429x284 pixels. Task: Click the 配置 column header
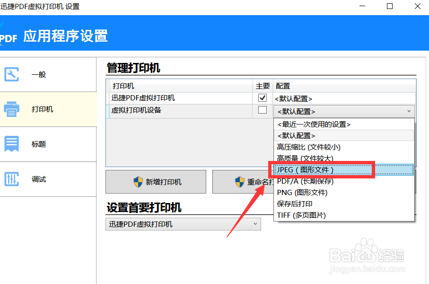(344, 86)
